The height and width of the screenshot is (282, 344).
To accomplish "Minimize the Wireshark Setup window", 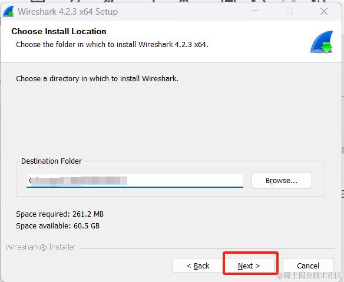I will click(x=255, y=11).
